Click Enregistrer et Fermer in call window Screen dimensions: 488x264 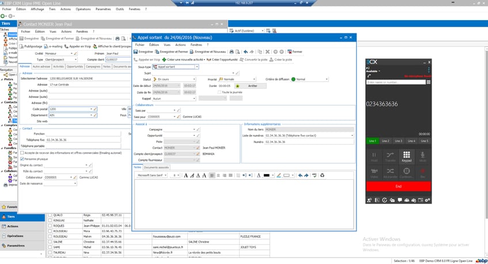172,52
